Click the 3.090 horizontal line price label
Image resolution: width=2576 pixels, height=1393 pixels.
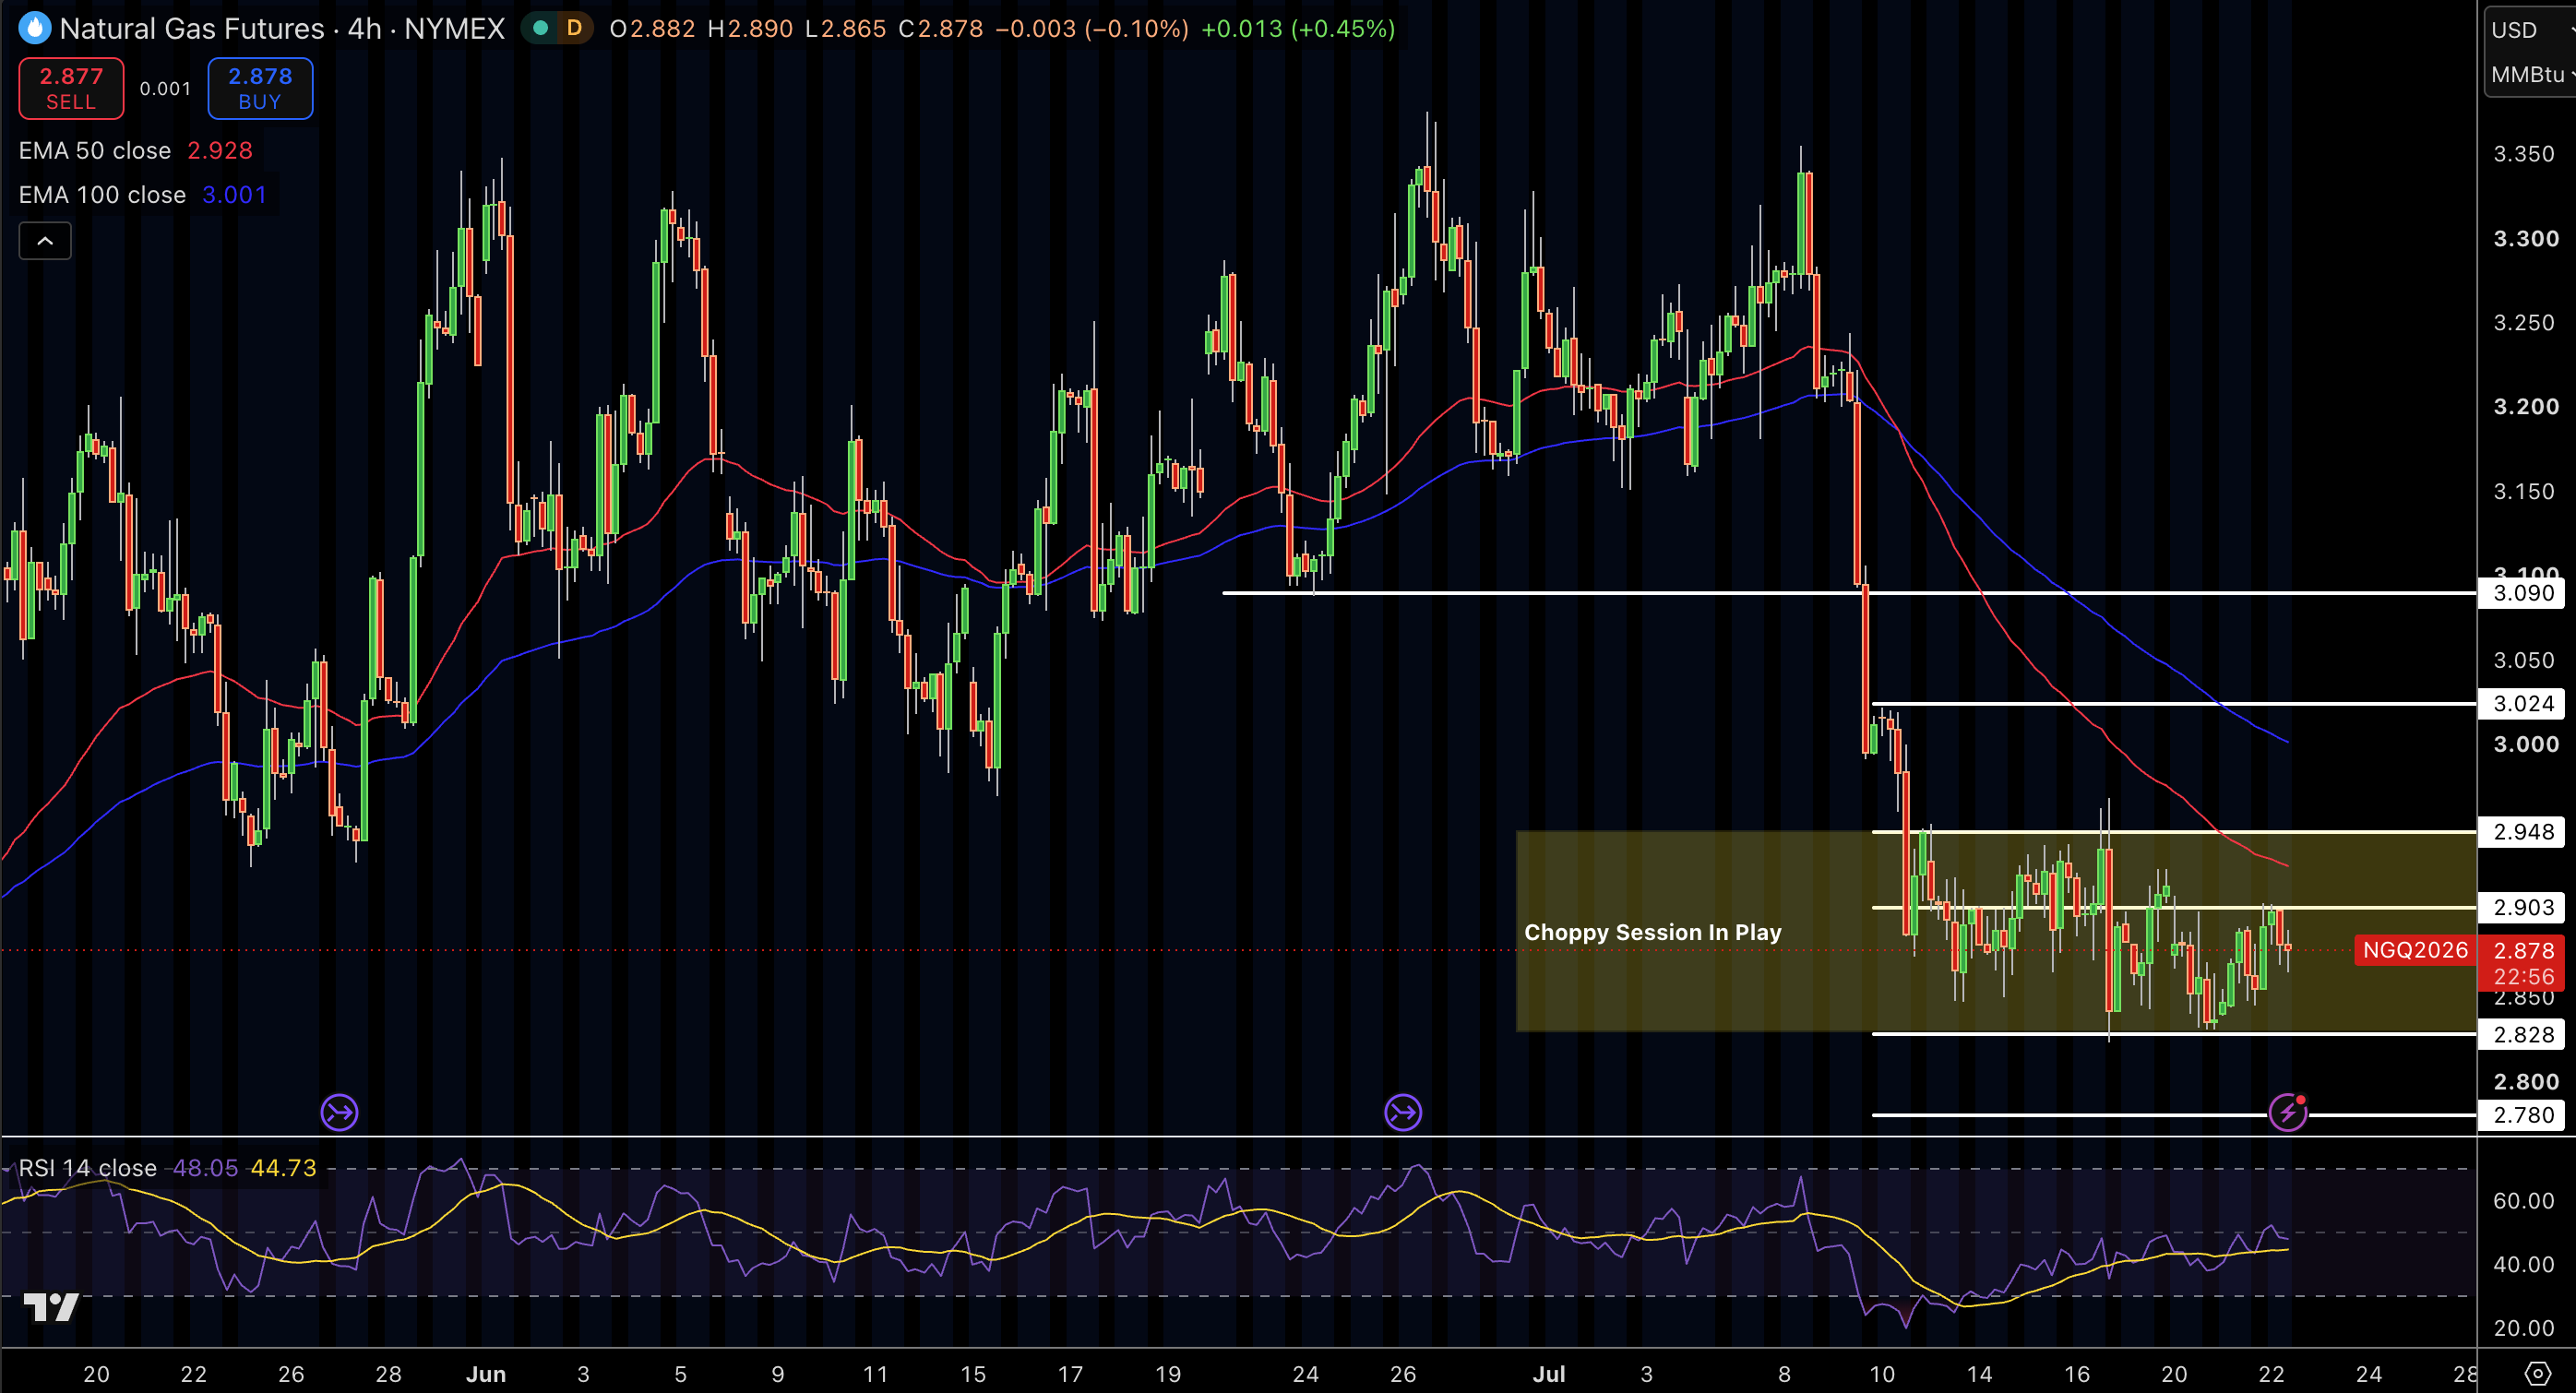[2522, 593]
